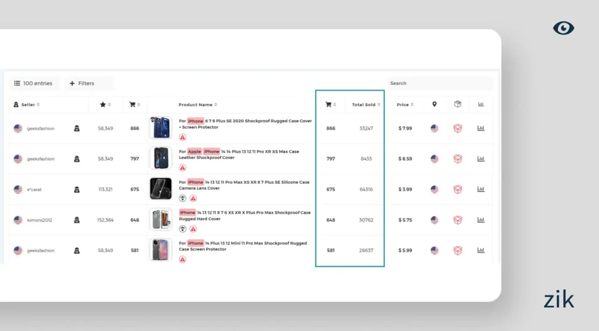Sort by Product Name column
599x331 pixels.
click(x=198, y=105)
